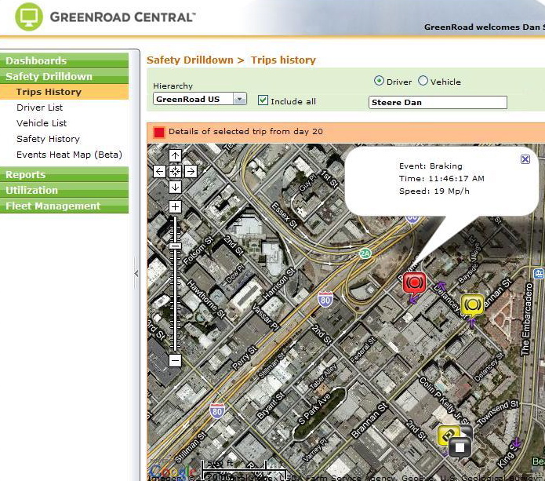
Task: Select the Driver radio button
Action: pyautogui.click(x=380, y=81)
